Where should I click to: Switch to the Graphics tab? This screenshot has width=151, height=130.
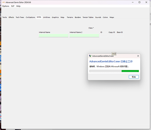click(55, 17)
